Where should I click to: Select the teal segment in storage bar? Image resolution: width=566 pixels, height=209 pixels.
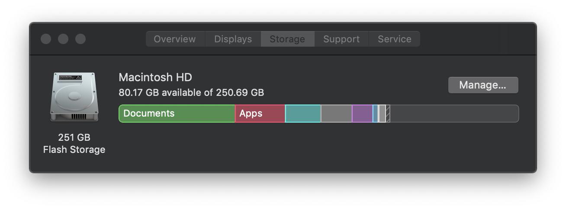coord(303,114)
